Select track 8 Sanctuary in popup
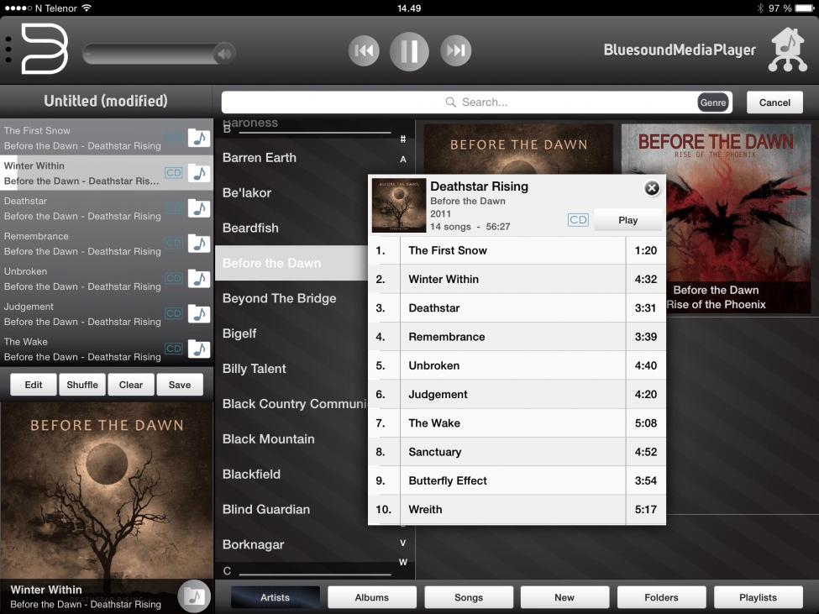This screenshot has height=614, width=819. [x=517, y=452]
